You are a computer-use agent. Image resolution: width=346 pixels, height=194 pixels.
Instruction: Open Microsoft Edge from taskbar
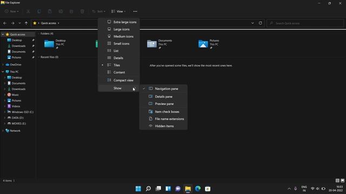pyautogui.click(x=198, y=189)
